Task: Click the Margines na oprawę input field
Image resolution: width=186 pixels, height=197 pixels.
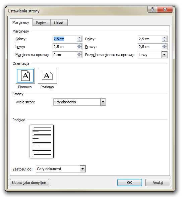Action: (x=65, y=55)
